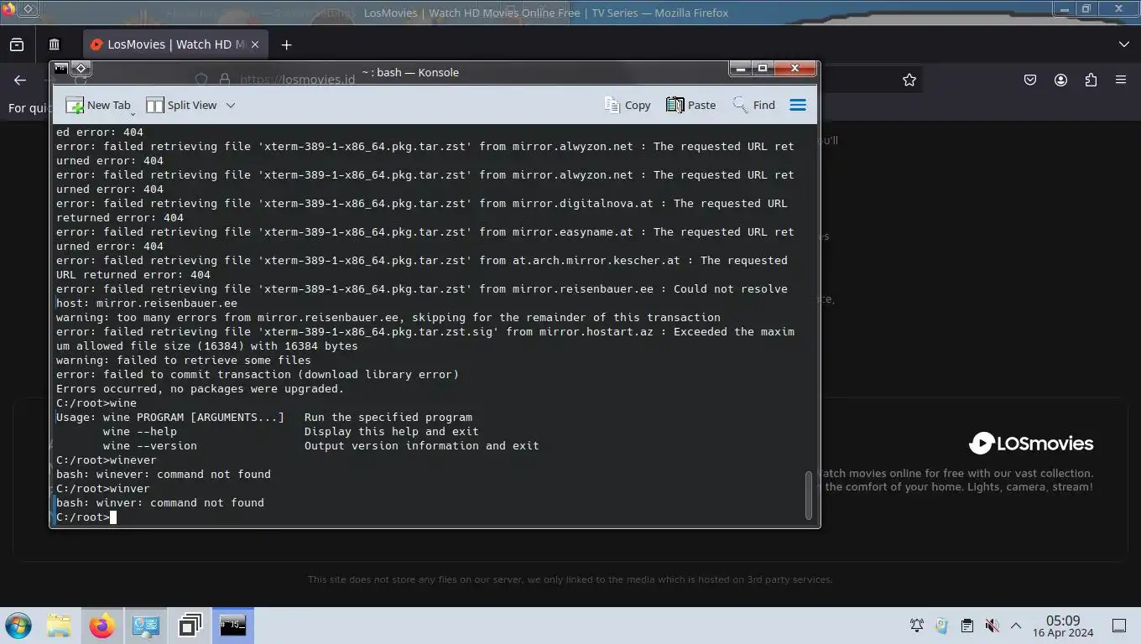1141x644 pixels.
Task: Open the start menu orb
Action: 18,626
